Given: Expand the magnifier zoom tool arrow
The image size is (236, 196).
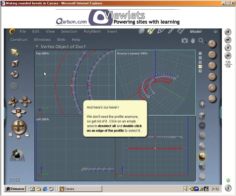Looking at the screenshot, I should tap(205, 42).
